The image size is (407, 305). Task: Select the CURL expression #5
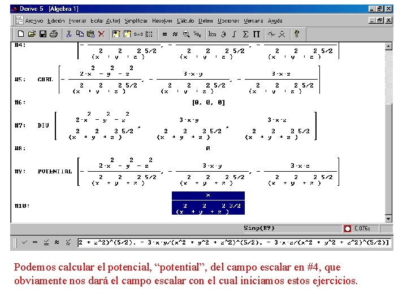pyautogui.click(x=179, y=80)
